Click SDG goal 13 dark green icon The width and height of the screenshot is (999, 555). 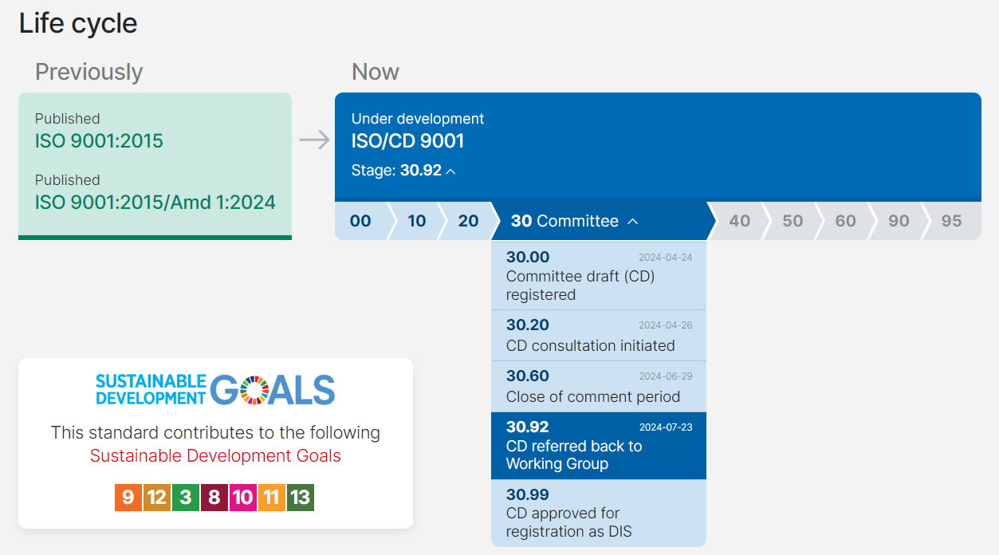[300, 498]
